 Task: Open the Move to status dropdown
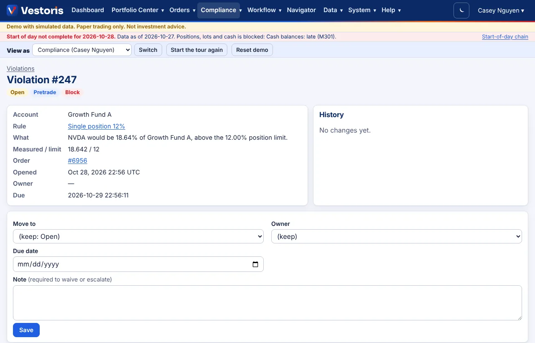point(138,236)
